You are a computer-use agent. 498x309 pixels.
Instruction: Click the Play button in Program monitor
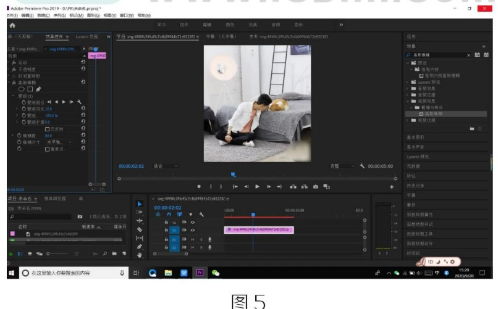click(x=258, y=186)
